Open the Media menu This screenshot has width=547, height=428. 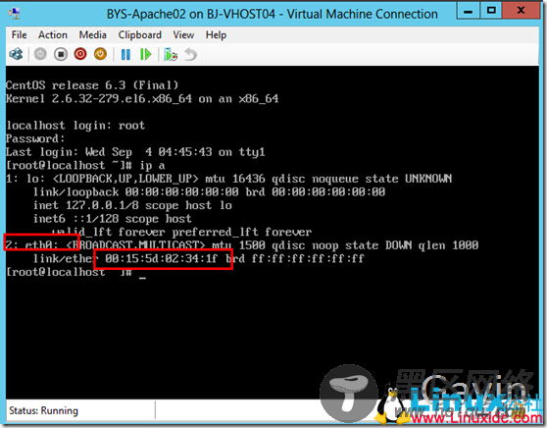click(92, 35)
